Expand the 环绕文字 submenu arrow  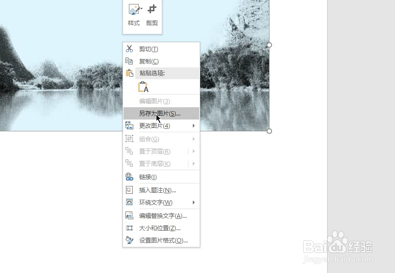[x=193, y=203]
